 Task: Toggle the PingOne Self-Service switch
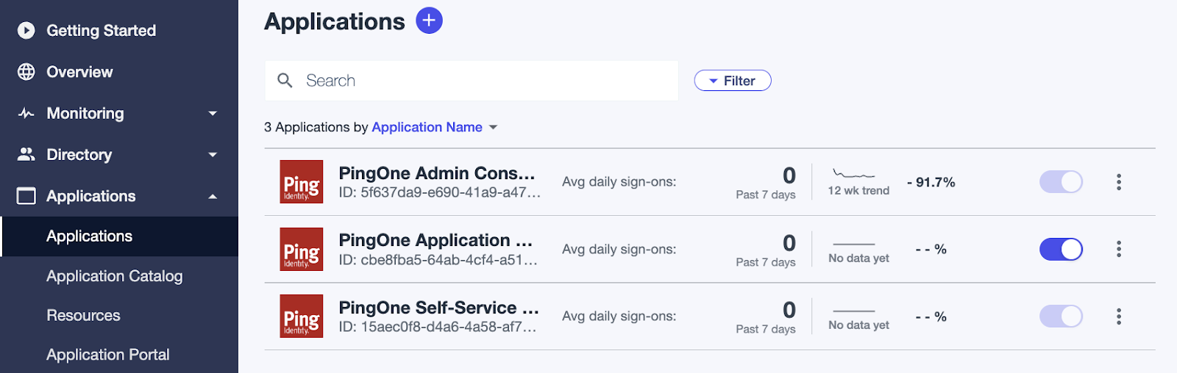point(1061,316)
